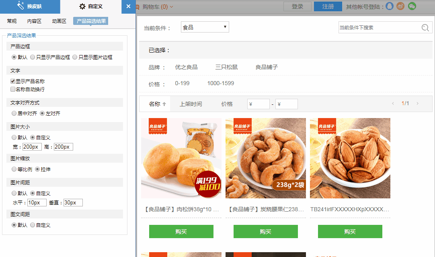Click the shopping cart icon
The height and width of the screenshot is (257, 435).
(x=137, y=7)
